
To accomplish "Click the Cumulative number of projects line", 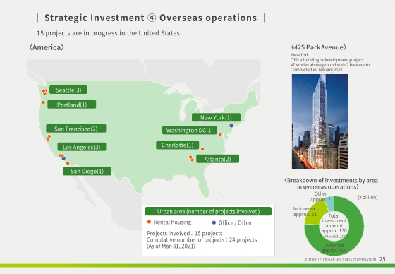I will tap(202, 239).
